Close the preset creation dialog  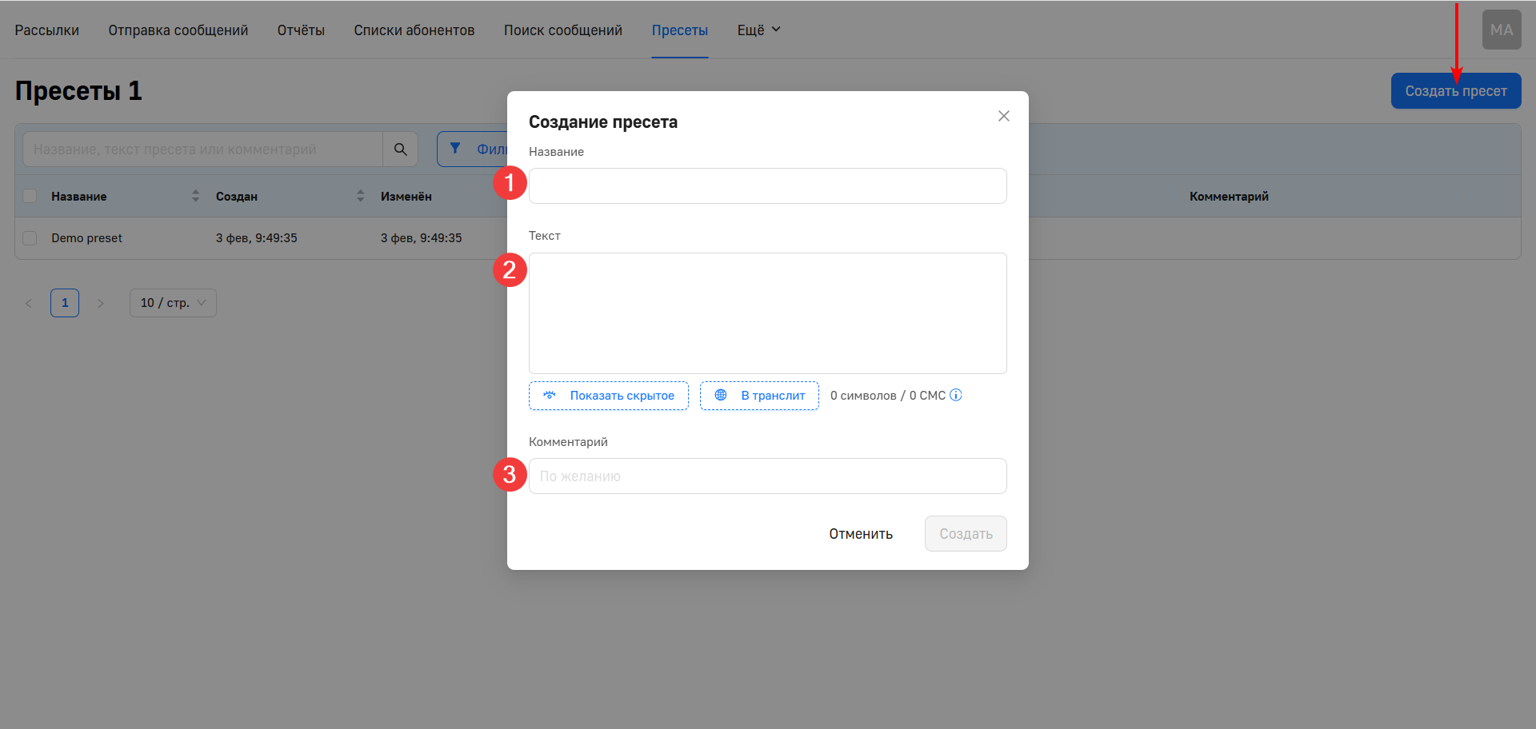pyautogui.click(x=1003, y=116)
